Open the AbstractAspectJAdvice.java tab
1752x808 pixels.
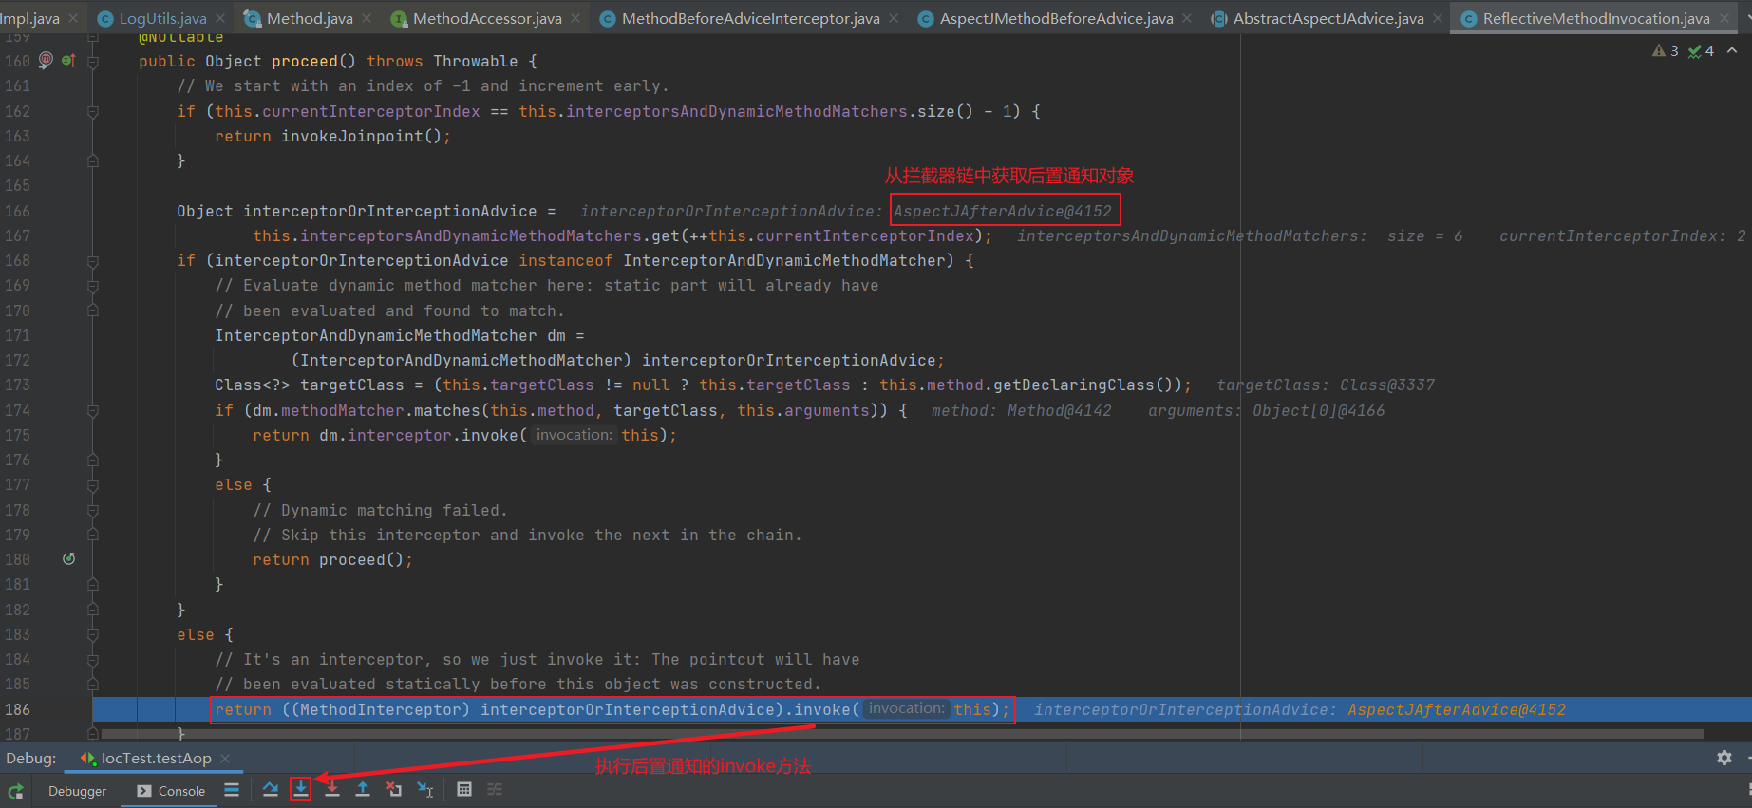[1328, 18]
